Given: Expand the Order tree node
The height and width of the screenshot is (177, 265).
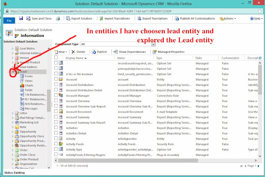Looking at the screenshot, I should [13, 150].
